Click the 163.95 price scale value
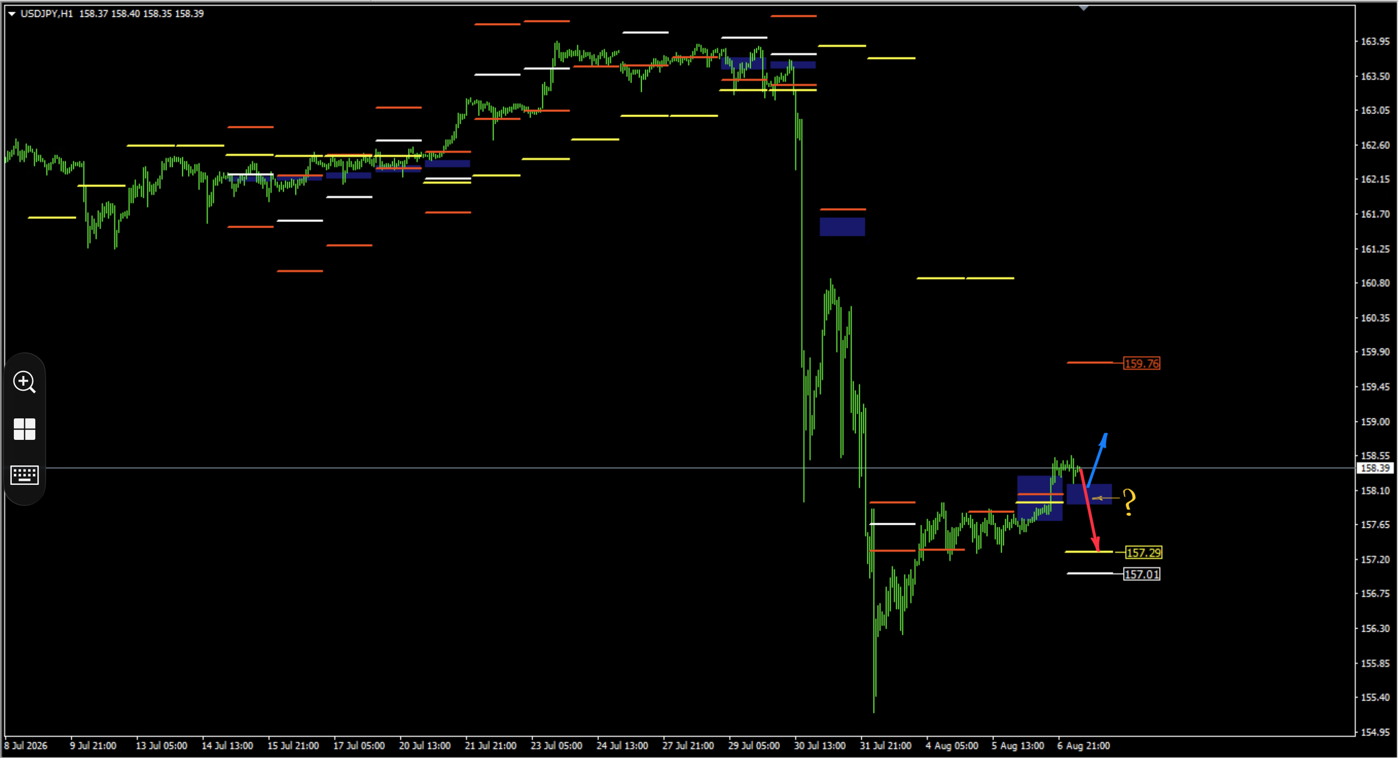 1375,41
